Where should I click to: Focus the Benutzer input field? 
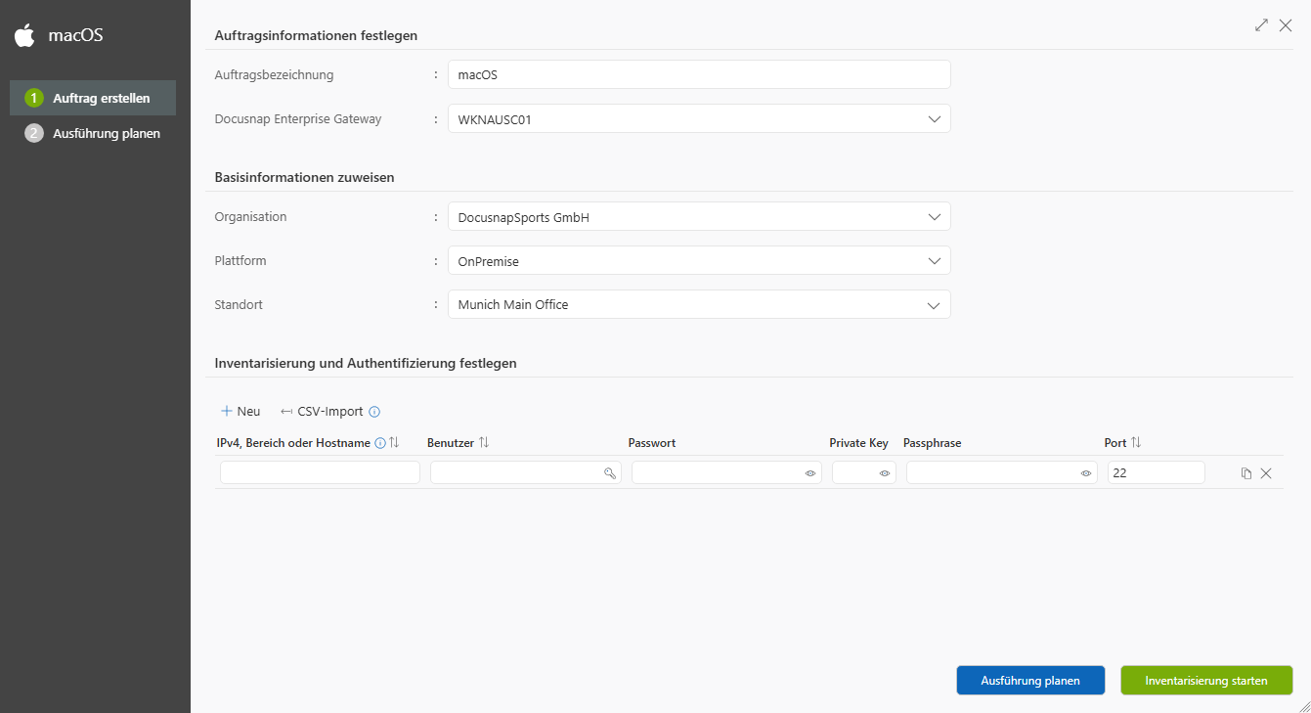click(526, 472)
